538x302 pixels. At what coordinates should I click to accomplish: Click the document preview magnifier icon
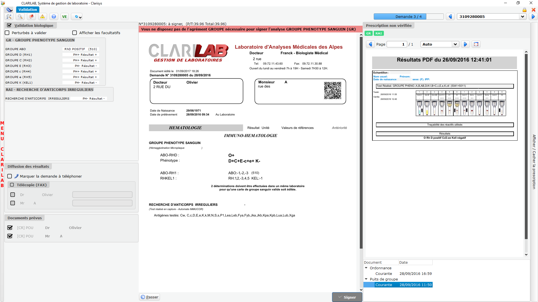pos(20,16)
